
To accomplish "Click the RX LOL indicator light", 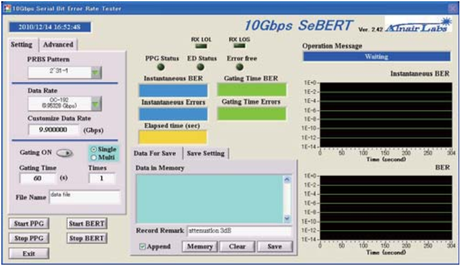I will pyautogui.click(x=200, y=47).
